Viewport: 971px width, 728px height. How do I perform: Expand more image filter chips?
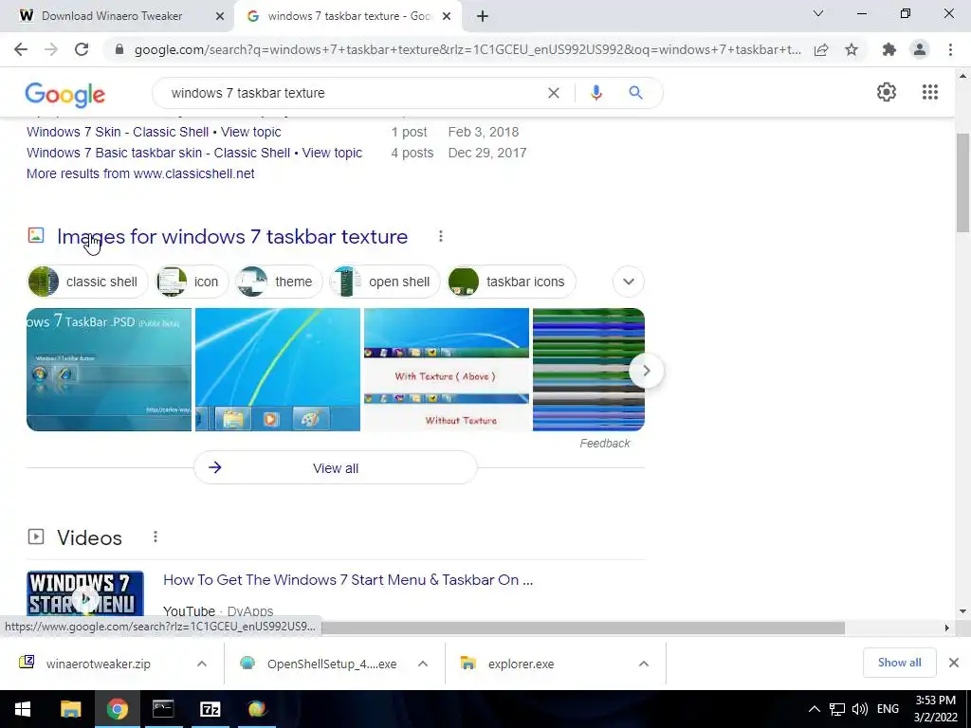[629, 282]
